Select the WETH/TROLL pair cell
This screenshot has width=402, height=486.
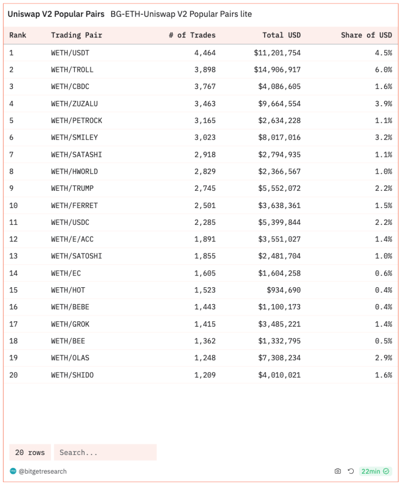72,70
